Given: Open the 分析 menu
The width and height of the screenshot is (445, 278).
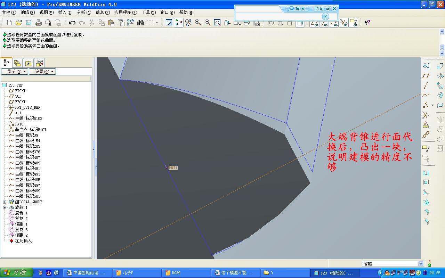Looking at the screenshot, I should click(x=84, y=13).
